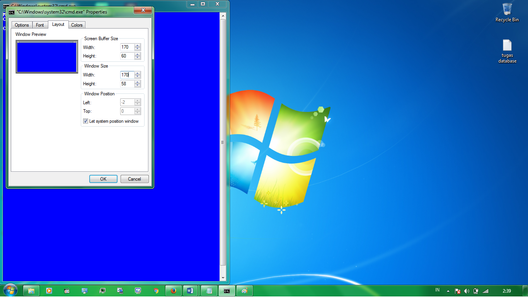The image size is (528, 298).
Task: Launch Google Chrome from the taskbar
Action: (x=156, y=291)
